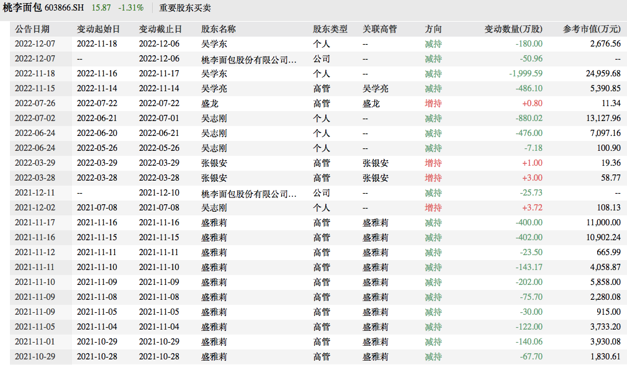Click the change amount -486.10

[529, 88]
